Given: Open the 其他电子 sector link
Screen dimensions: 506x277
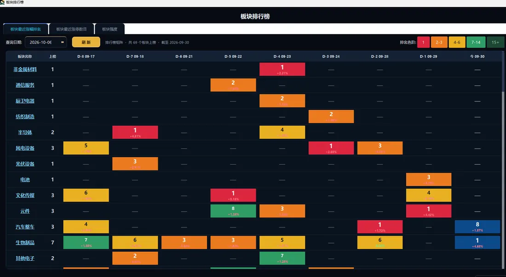Looking at the screenshot, I should (x=25, y=258).
